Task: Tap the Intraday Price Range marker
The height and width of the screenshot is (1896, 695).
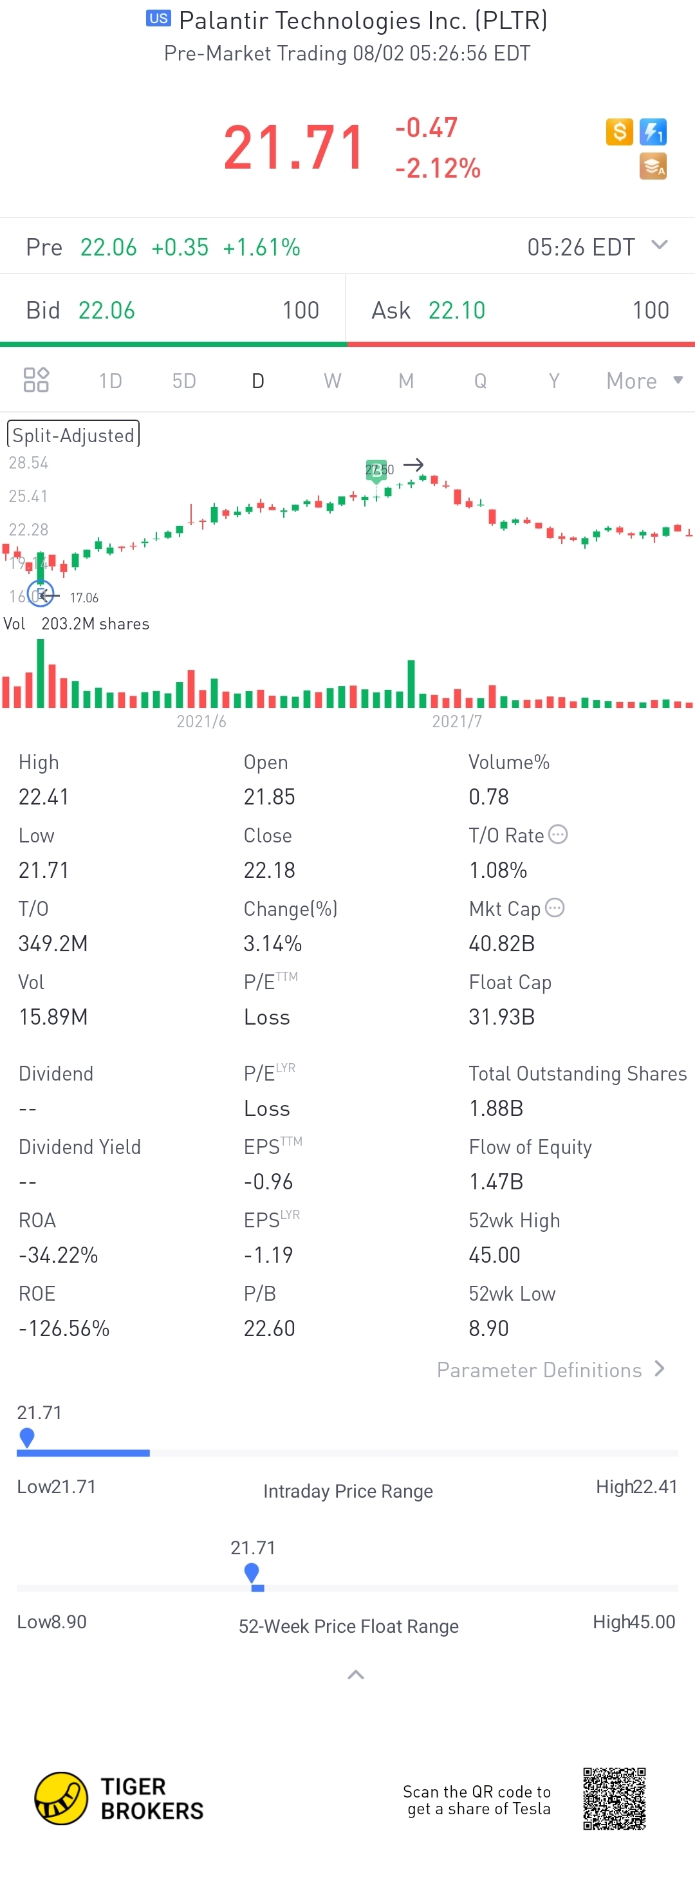Action: 27,1436
